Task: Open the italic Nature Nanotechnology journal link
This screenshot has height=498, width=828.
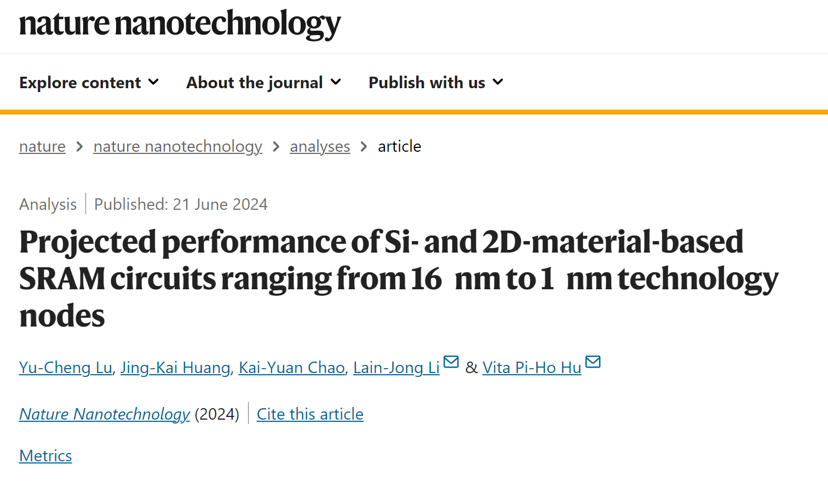Action: [105, 414]
